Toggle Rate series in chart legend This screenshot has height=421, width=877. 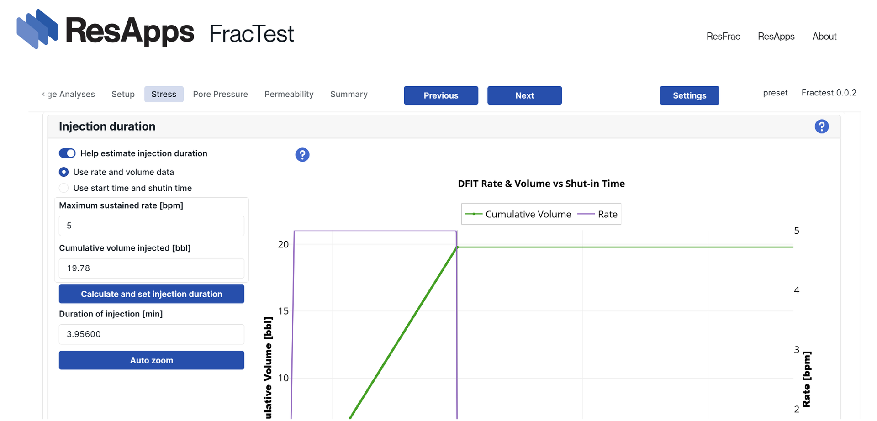(x=597, y=214)
